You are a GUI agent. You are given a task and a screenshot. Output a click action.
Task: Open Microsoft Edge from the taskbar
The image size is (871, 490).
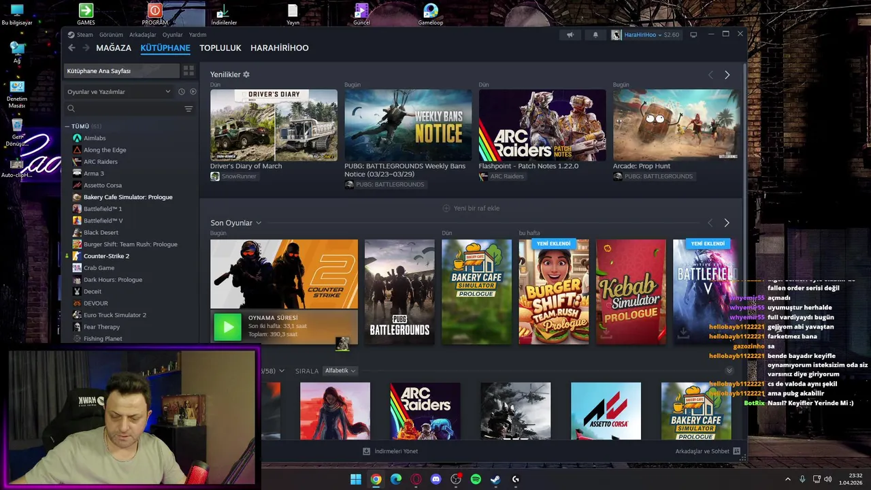coord(396,479)
